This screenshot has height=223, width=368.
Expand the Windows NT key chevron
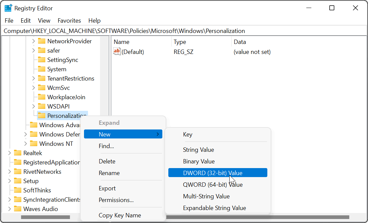(26, 144)
